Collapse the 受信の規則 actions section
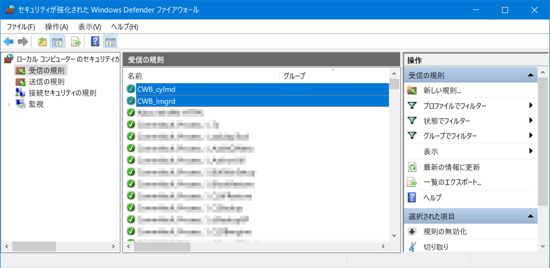The height and width of the screenshot is (268, 550). coord(531,75)
